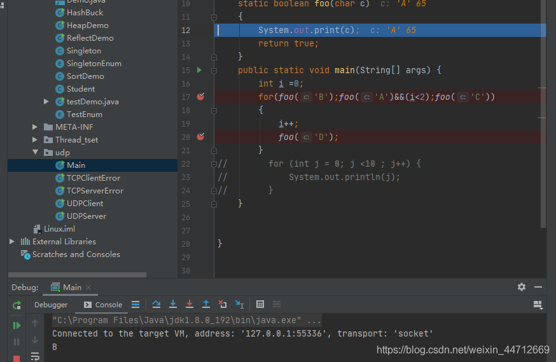Click the Force Step Into icon
This screenshot has height=362, width=556.
pos(190,305)
